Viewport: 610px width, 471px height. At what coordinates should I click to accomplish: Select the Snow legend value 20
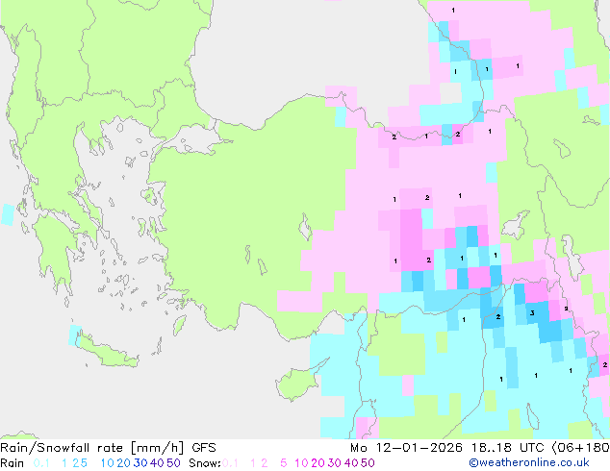[318, 463]
